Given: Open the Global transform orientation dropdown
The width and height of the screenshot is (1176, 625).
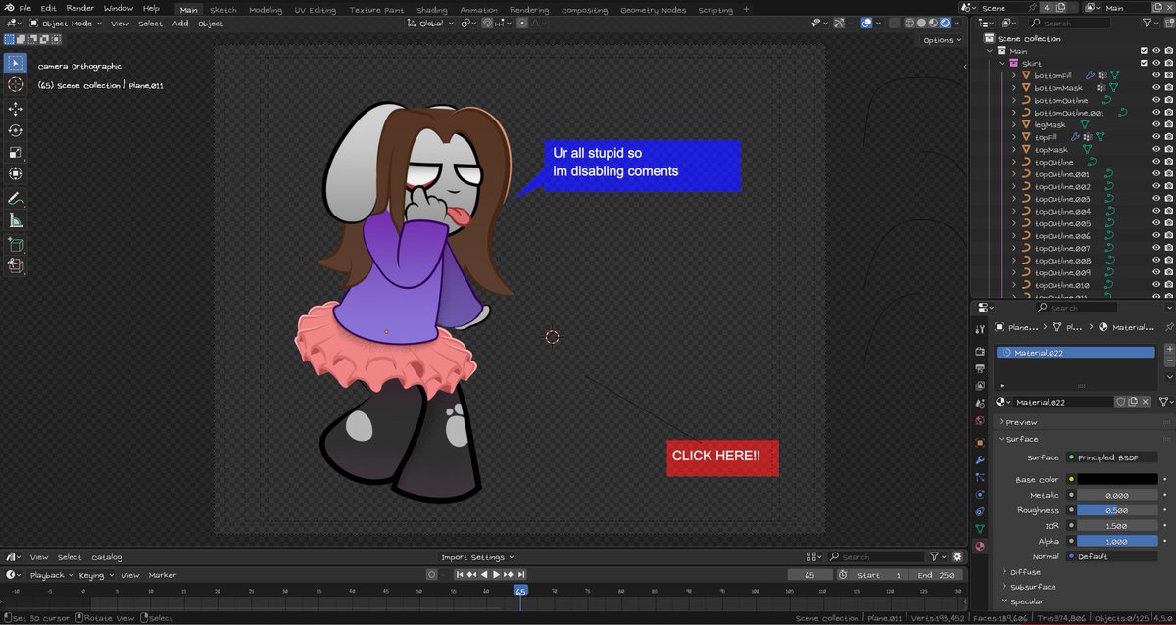Looking at the screenshot, I should tap(431, 24).
